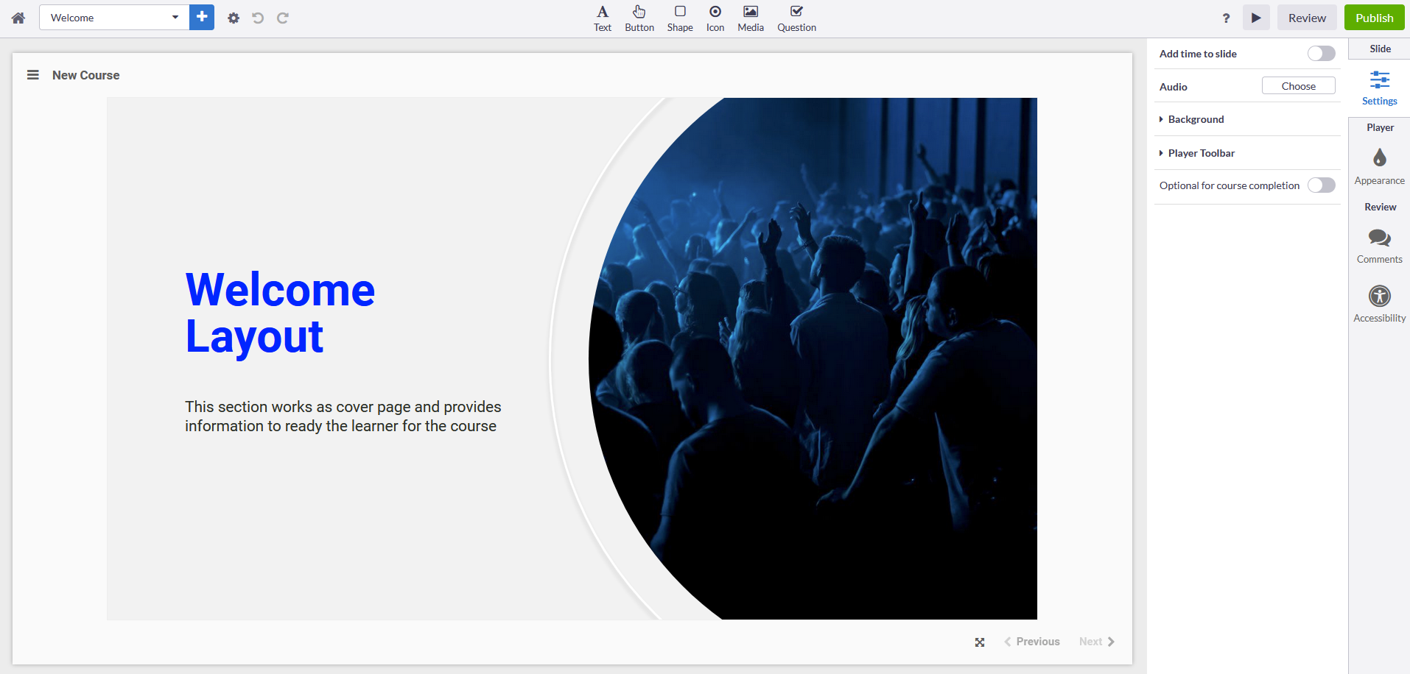This screenshot has width=1410, height=674.
Task: Open course settings gear icon
Action: 234,18
